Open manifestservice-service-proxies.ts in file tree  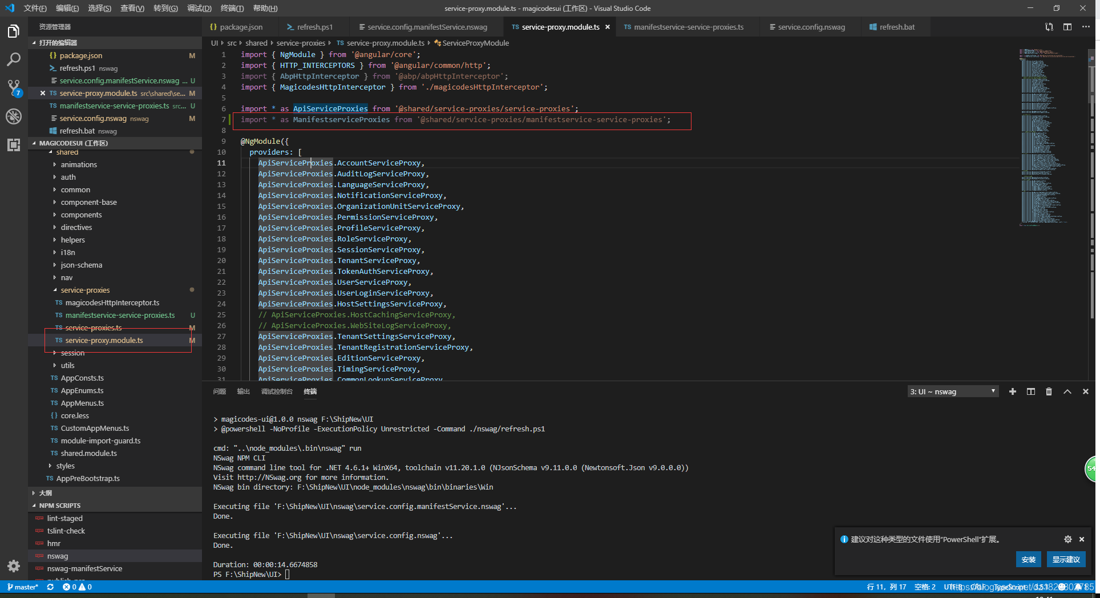coord(120,315)
